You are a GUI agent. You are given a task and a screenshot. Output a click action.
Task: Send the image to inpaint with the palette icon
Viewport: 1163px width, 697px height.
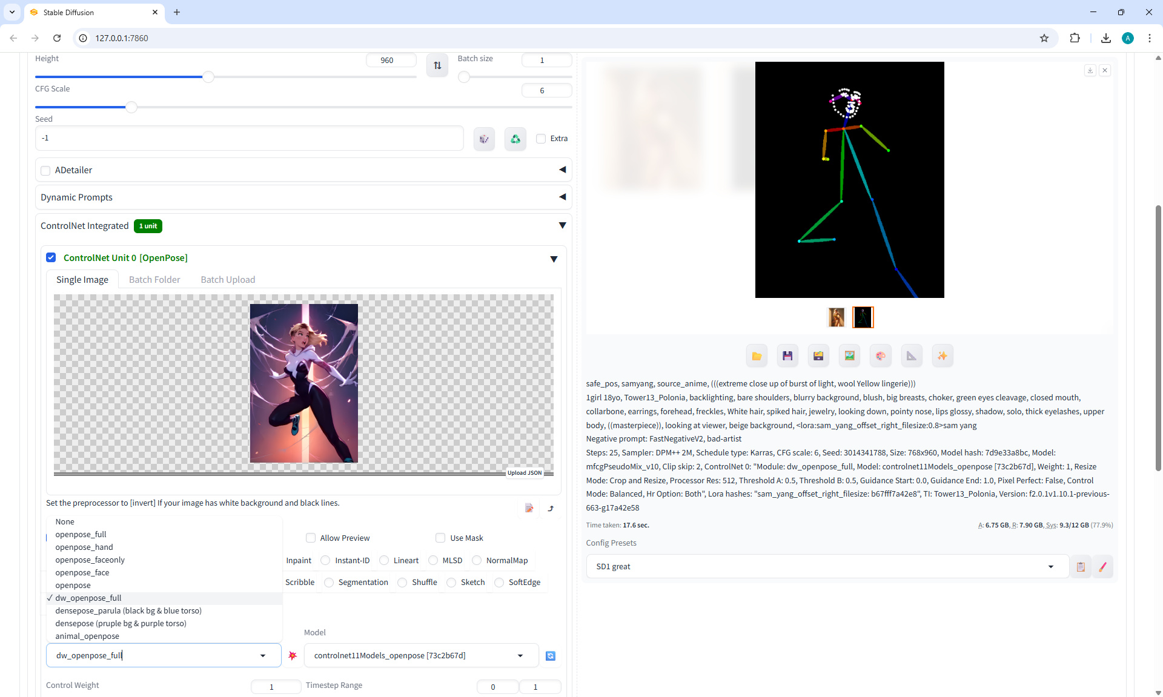(x=880, y=356)
